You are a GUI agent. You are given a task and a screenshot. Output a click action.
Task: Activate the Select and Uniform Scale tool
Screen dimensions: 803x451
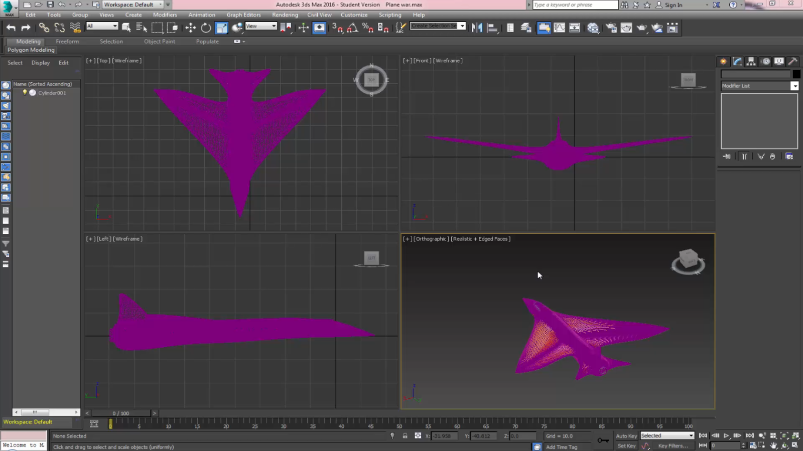coord(222,28)
